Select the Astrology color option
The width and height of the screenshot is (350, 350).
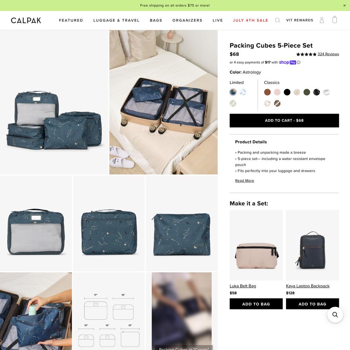[233, 92]
